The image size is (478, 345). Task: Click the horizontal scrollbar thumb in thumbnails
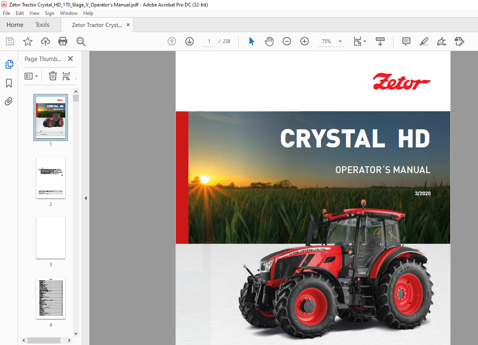44,341
